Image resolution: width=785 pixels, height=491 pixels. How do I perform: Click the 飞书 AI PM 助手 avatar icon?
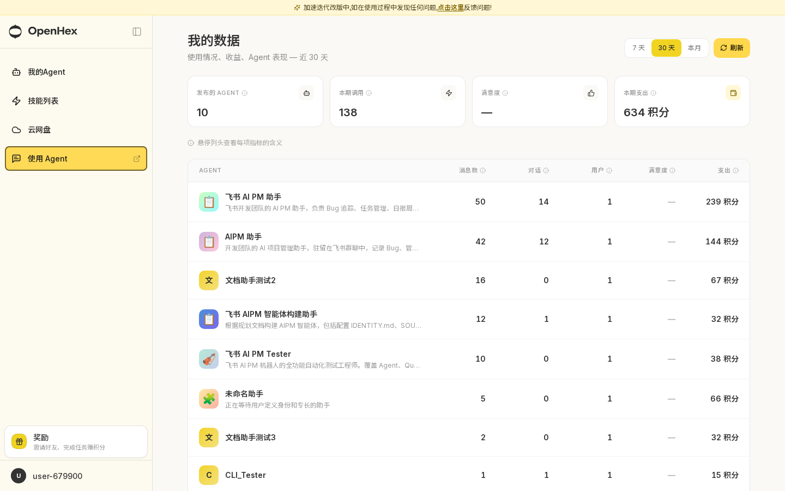pos(209,202)
